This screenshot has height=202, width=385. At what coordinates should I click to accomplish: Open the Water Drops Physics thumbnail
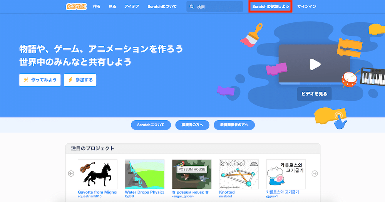pos(145,174)
